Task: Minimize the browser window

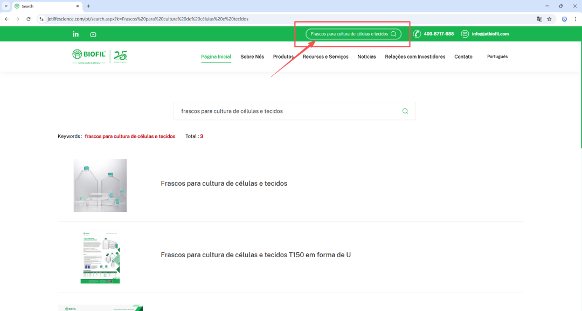Action: pyautogui.click(x=547, y=6)
